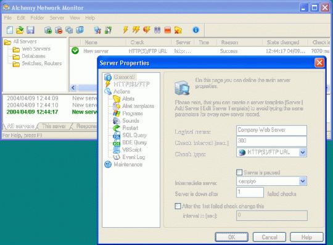Click the New document toolbar icon

pos(10,30)
